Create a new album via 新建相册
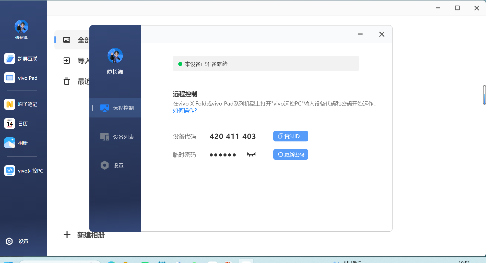 84,235
